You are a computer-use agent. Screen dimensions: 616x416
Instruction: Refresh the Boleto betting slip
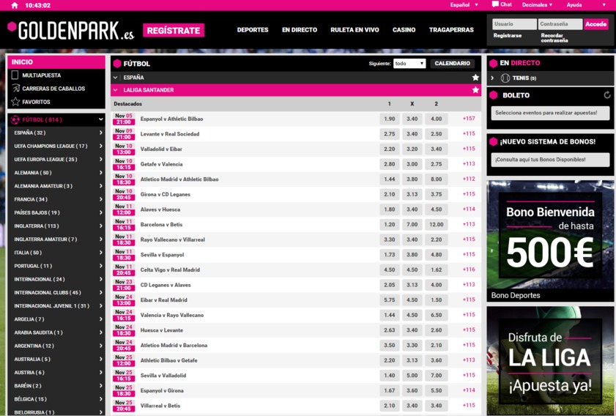pyautogui.click(x=607, y=95)
